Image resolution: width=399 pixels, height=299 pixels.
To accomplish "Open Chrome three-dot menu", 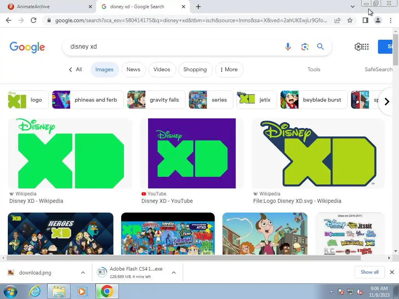I will click(390, 20).
